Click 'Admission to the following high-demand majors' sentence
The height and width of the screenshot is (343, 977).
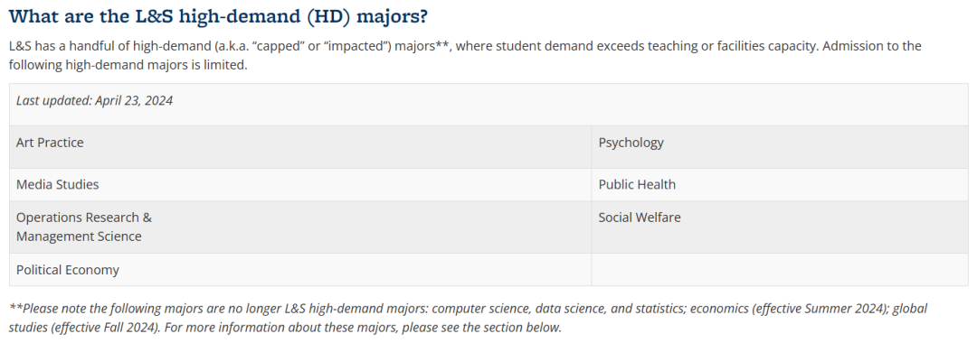pos(465,55)
